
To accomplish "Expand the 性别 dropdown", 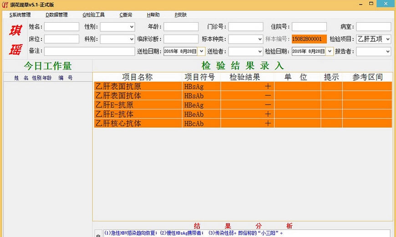I will pos(132,27).
